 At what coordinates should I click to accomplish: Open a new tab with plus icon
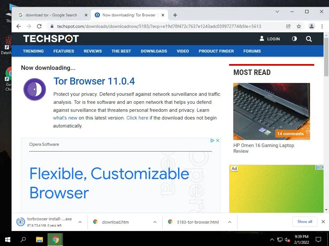tap(175, 15)
